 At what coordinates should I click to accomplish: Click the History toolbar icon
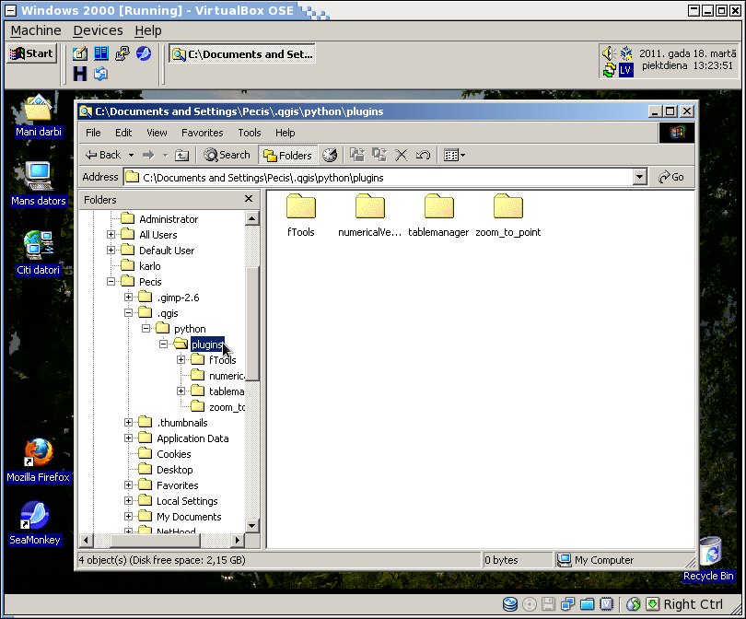(330, 155)
